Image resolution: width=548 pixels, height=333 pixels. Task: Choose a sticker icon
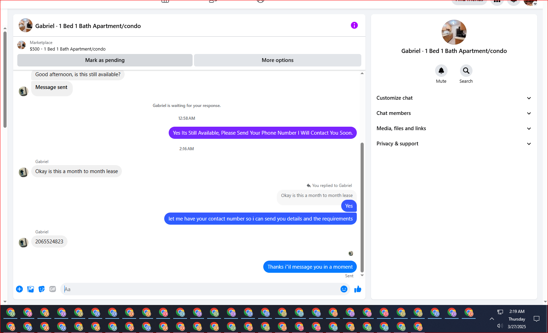(x=42, y=289)
